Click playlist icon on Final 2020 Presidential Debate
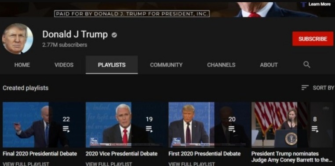The width and height of the screenshot is (335, 166). (66, 129)
